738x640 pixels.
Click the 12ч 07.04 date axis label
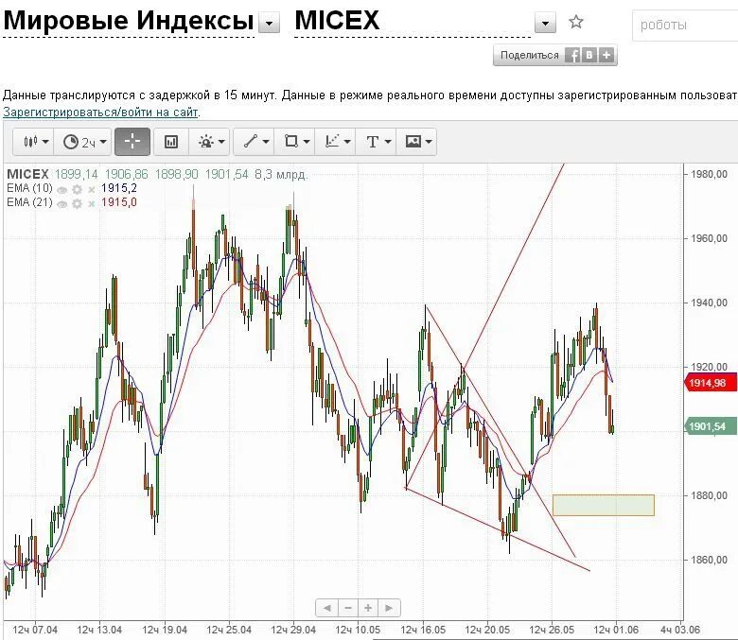tap(35, 630)
